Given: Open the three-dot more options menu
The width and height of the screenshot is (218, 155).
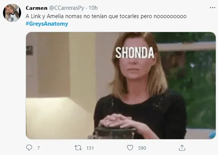Looking at the screenshot, I should (x=212, y=8).
